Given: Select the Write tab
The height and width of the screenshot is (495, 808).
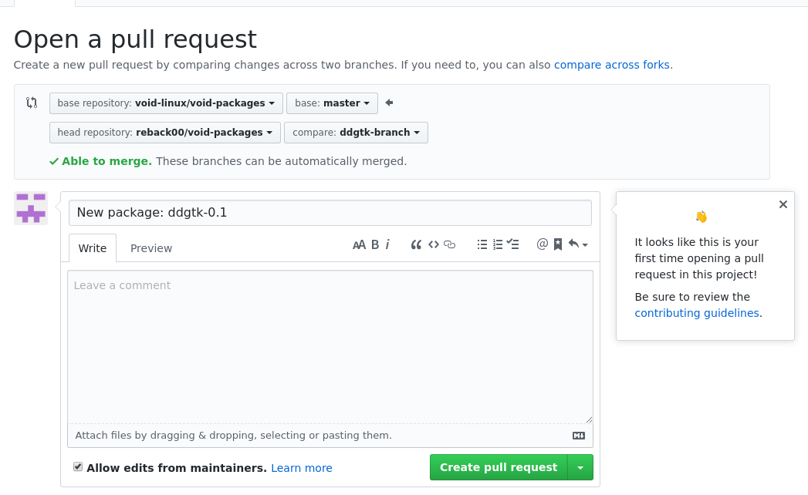Looking at the screenshot, I should pyautogui.click(x=93, y=248).
